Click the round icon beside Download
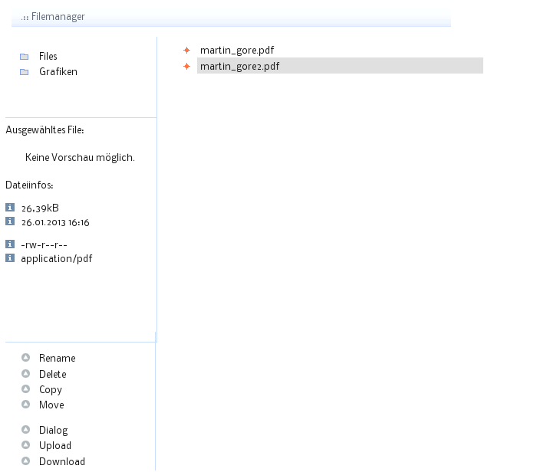This screenshot has width=550, height=472. point(25,461)
